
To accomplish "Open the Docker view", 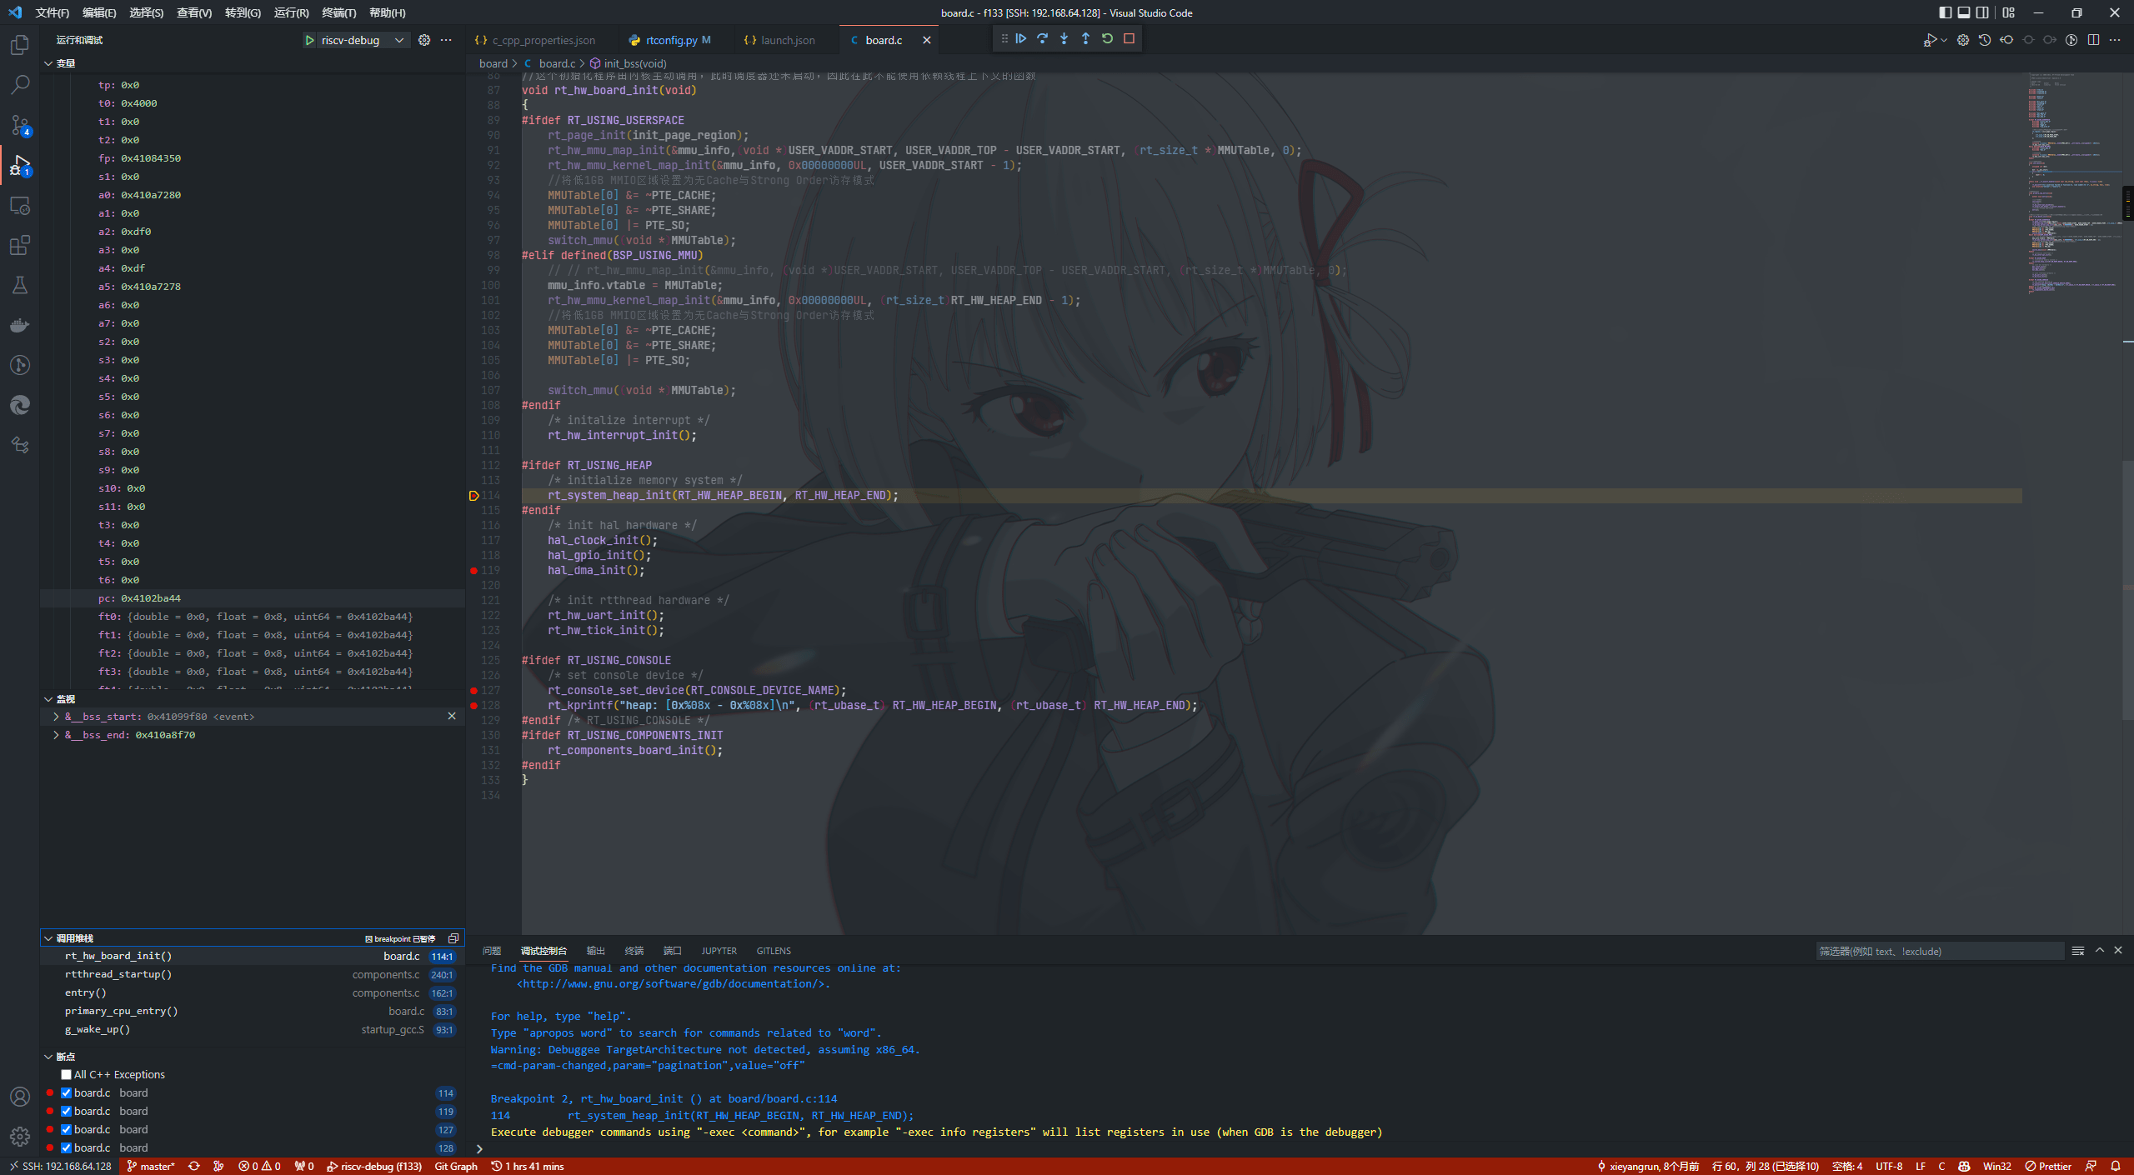I will tap(20, 325).
